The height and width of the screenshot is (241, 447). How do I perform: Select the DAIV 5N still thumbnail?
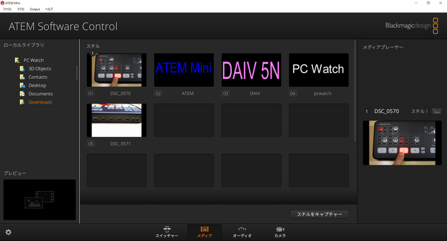[251, 70]
